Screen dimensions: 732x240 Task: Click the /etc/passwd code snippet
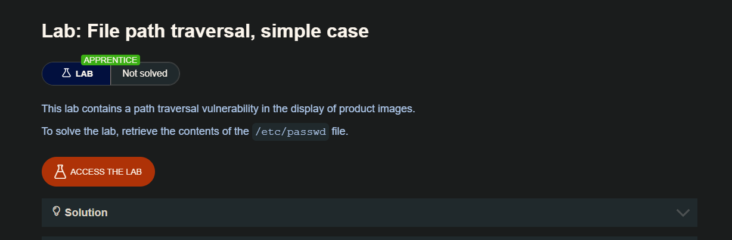pyautogui.click(x=290, y=132)
